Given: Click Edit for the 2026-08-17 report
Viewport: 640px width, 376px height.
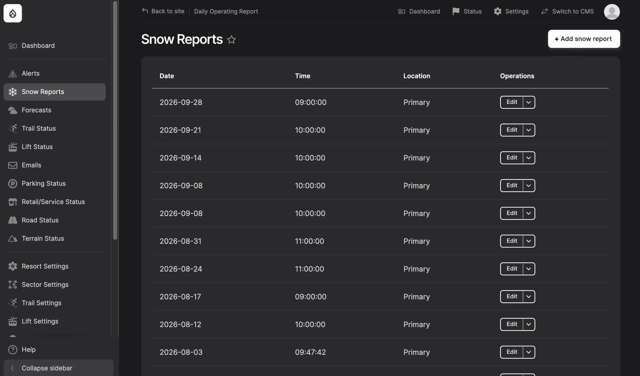Looking at the screenshot, I should tap(512, 297).
